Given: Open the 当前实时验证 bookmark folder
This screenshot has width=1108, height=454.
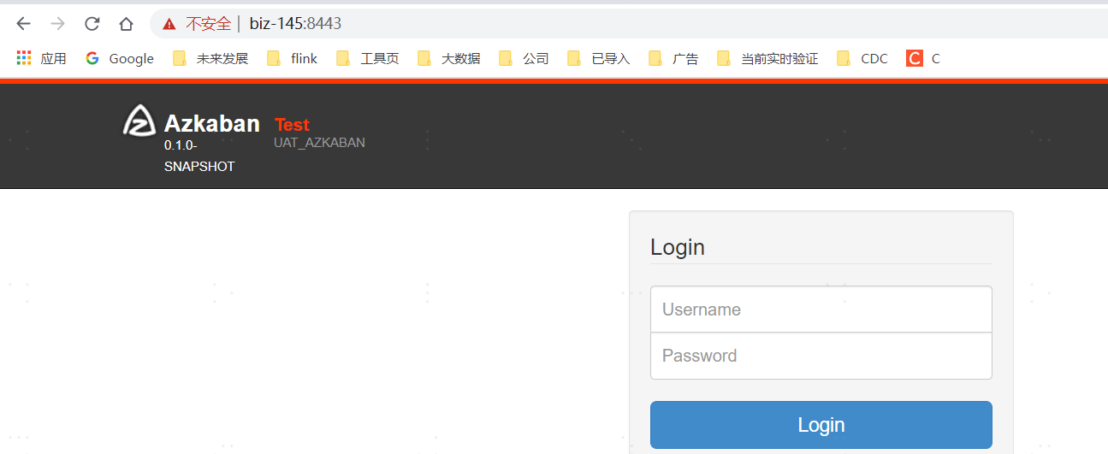Looking at the screenshot, I should (768, 58).
